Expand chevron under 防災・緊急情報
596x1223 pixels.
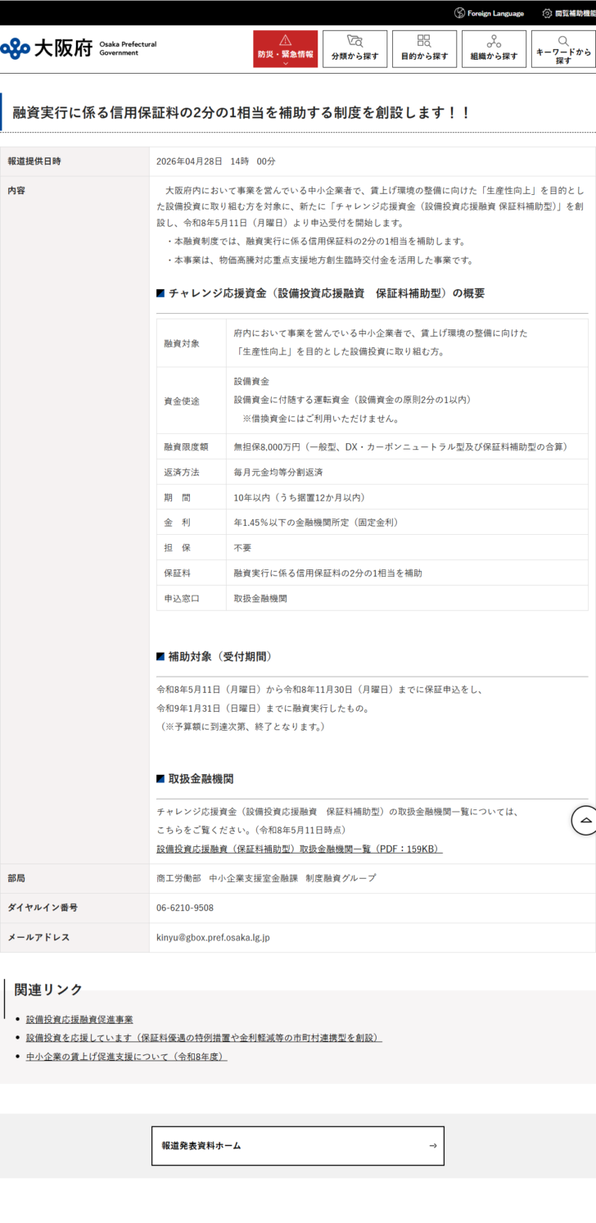(285, 62)
